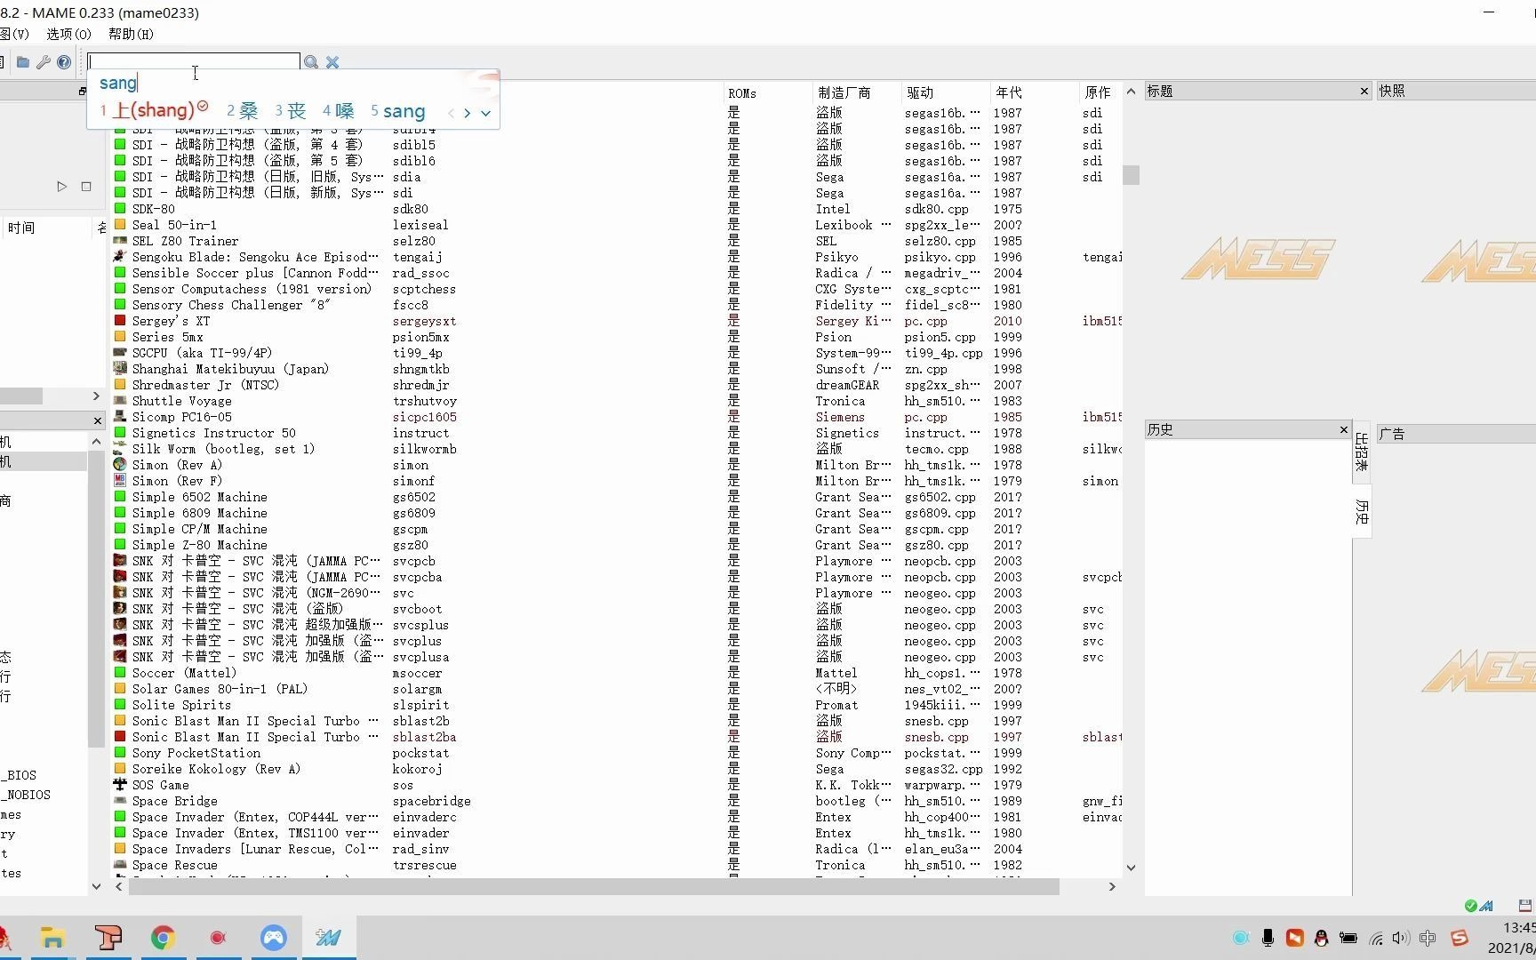Select the Simon (Rev A) game icon

click(x=120, y=465)
